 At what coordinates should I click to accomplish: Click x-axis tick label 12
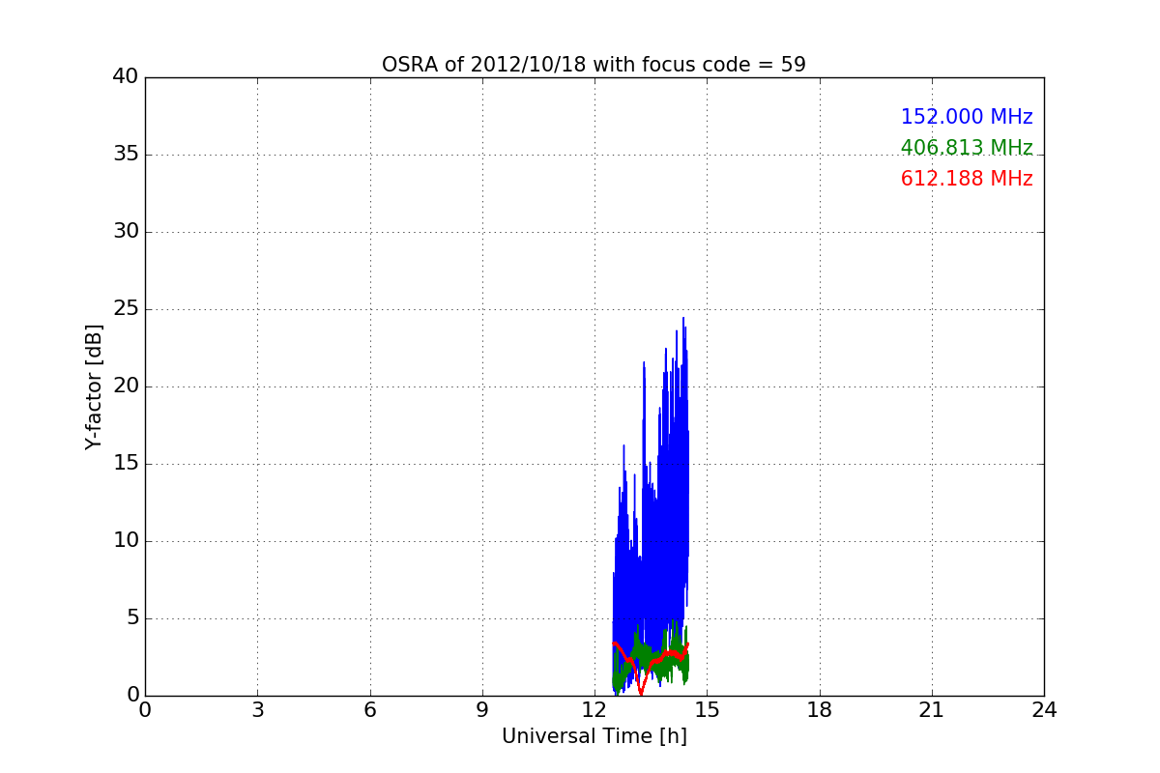point(594,710)
